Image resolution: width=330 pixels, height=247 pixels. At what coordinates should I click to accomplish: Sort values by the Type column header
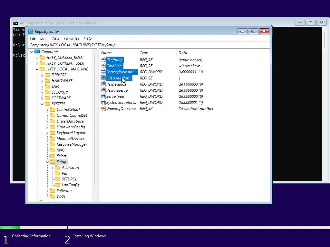coord(157,53)
